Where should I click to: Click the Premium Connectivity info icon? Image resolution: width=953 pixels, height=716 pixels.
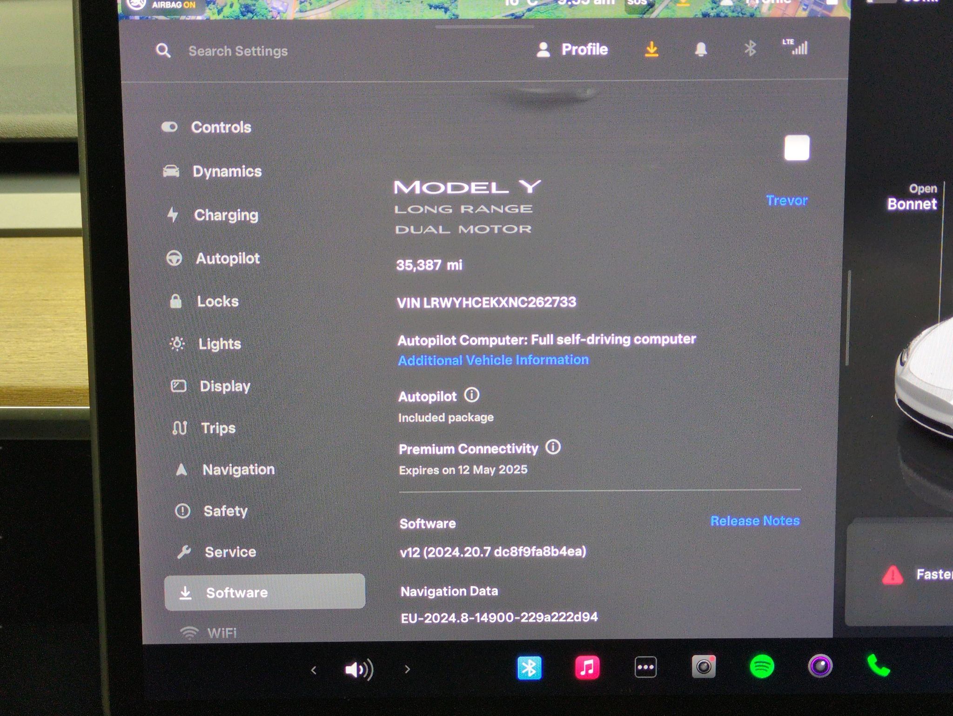pos(553,447)
